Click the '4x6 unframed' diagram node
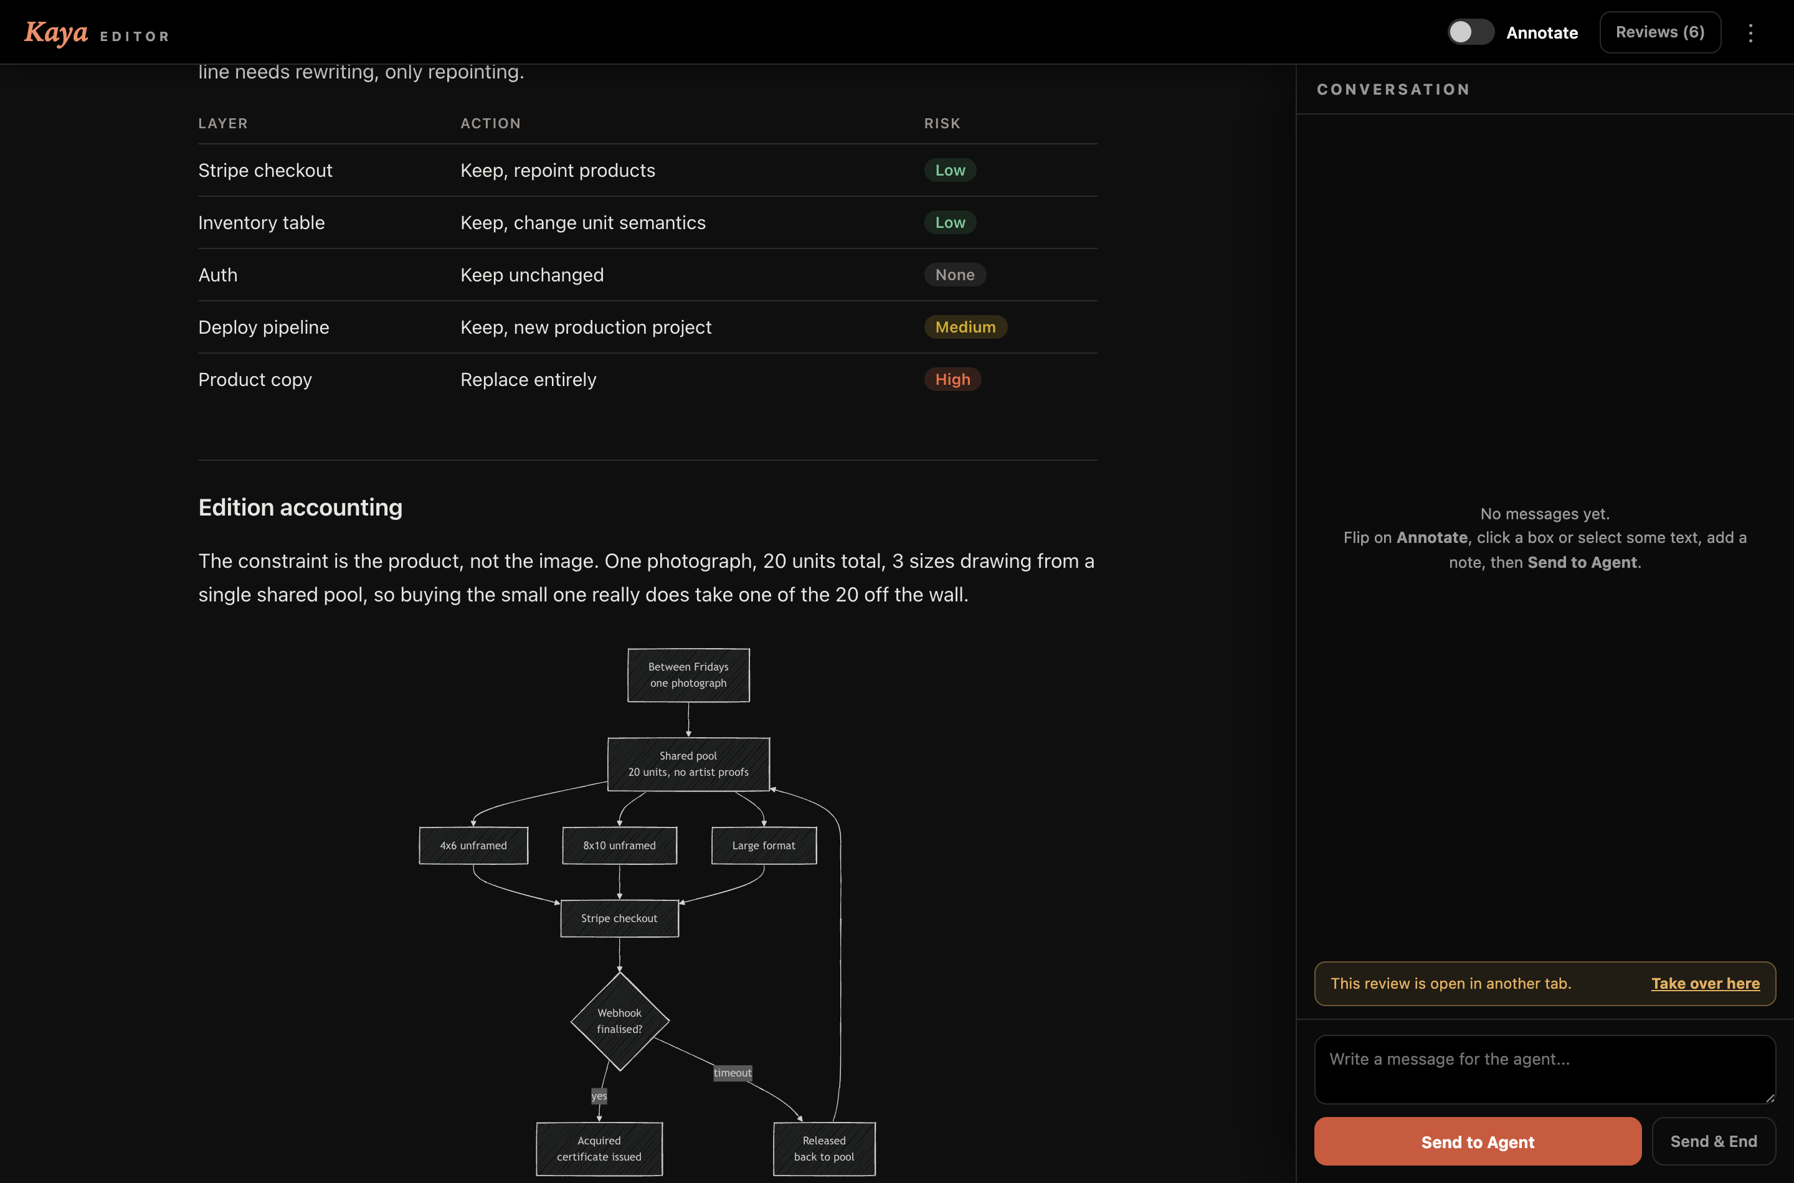 point(473,845)
